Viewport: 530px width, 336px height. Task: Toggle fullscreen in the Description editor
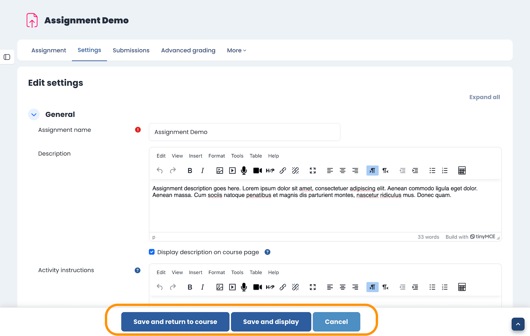click(x=313, y=170)
